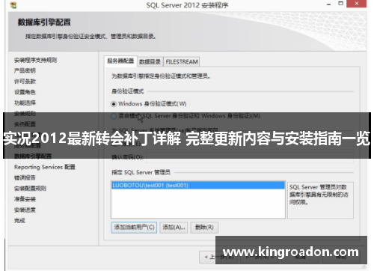Select Windows 身份验证模式 radio button
374x271 pixels.
114,104
